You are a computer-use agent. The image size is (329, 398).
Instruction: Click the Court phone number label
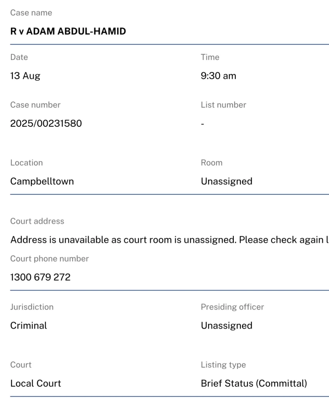tap(49, 259)
